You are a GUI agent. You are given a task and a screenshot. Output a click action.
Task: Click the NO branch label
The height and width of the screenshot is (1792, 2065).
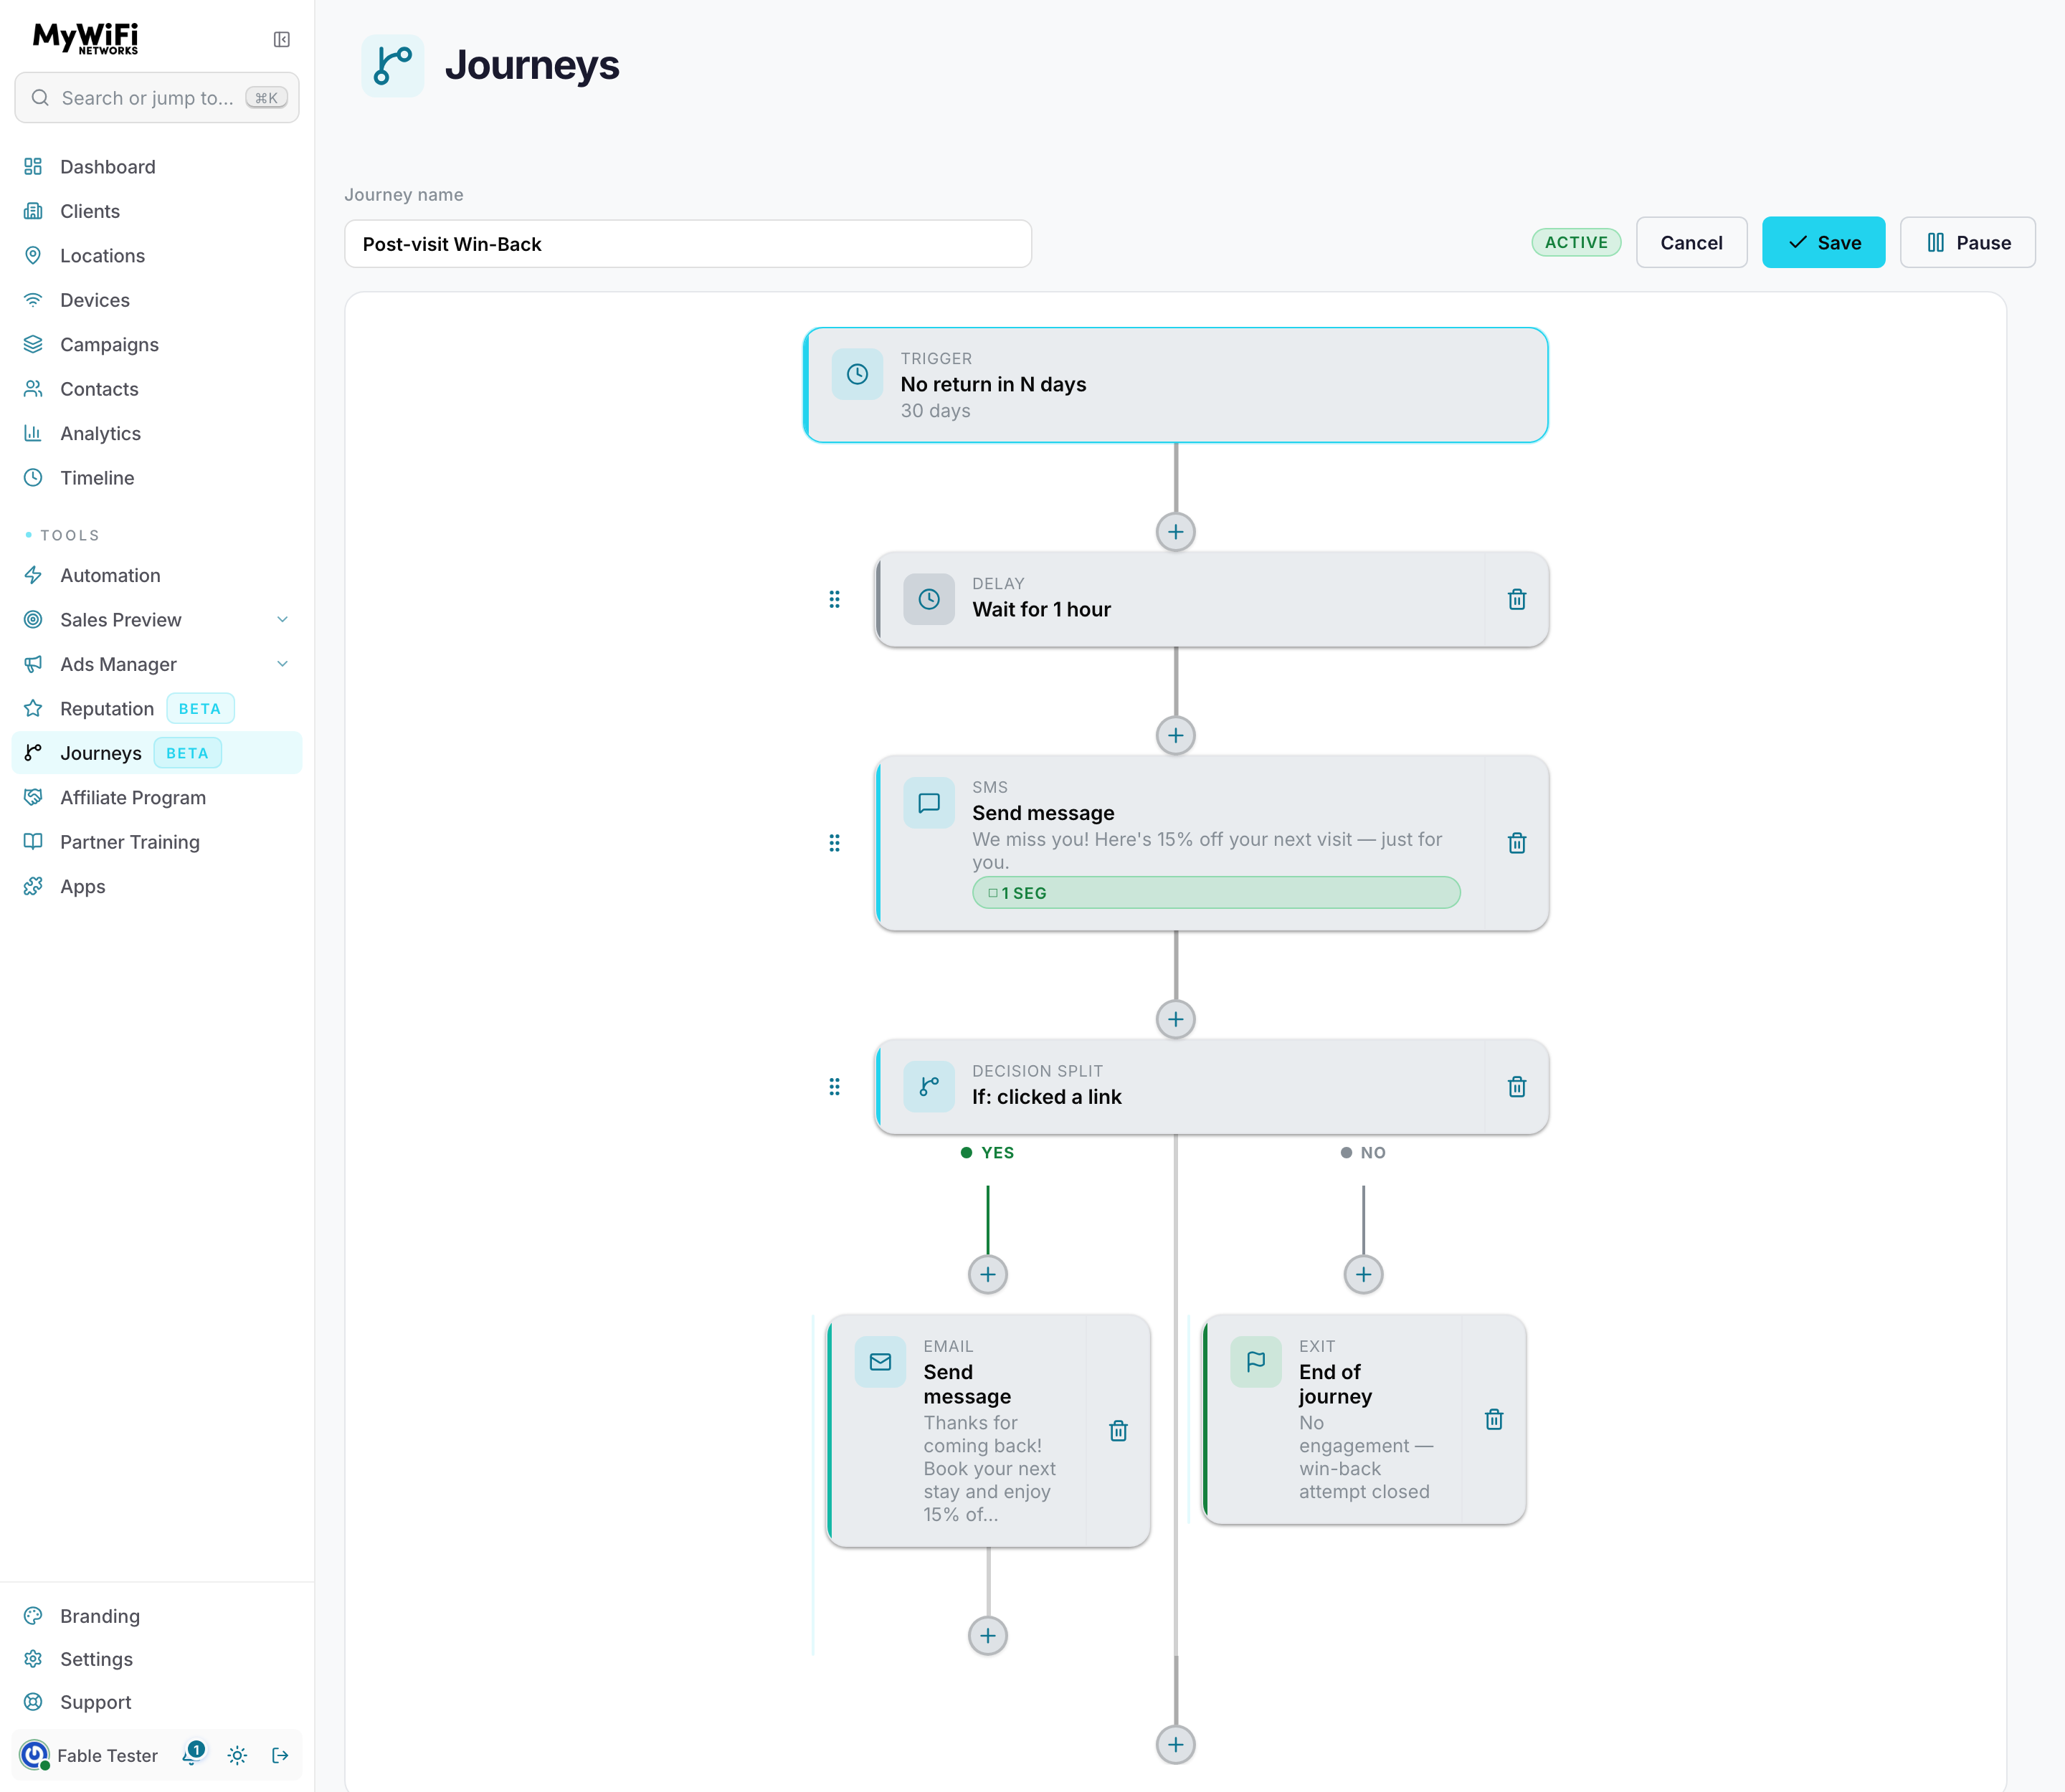pos(1362,1153)
